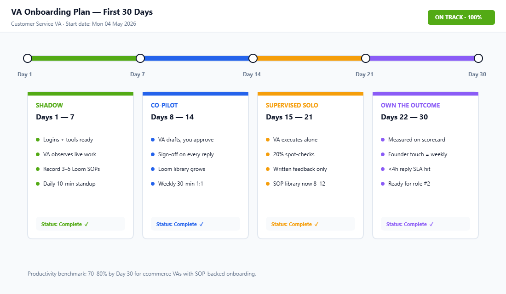Screen dimensions: 506x294
Task: Select the SHADOW phase heading
Action: 49,105
